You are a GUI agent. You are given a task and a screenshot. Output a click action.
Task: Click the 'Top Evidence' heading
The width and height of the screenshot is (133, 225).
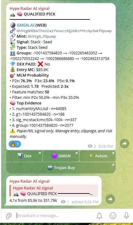pos(29,103)
